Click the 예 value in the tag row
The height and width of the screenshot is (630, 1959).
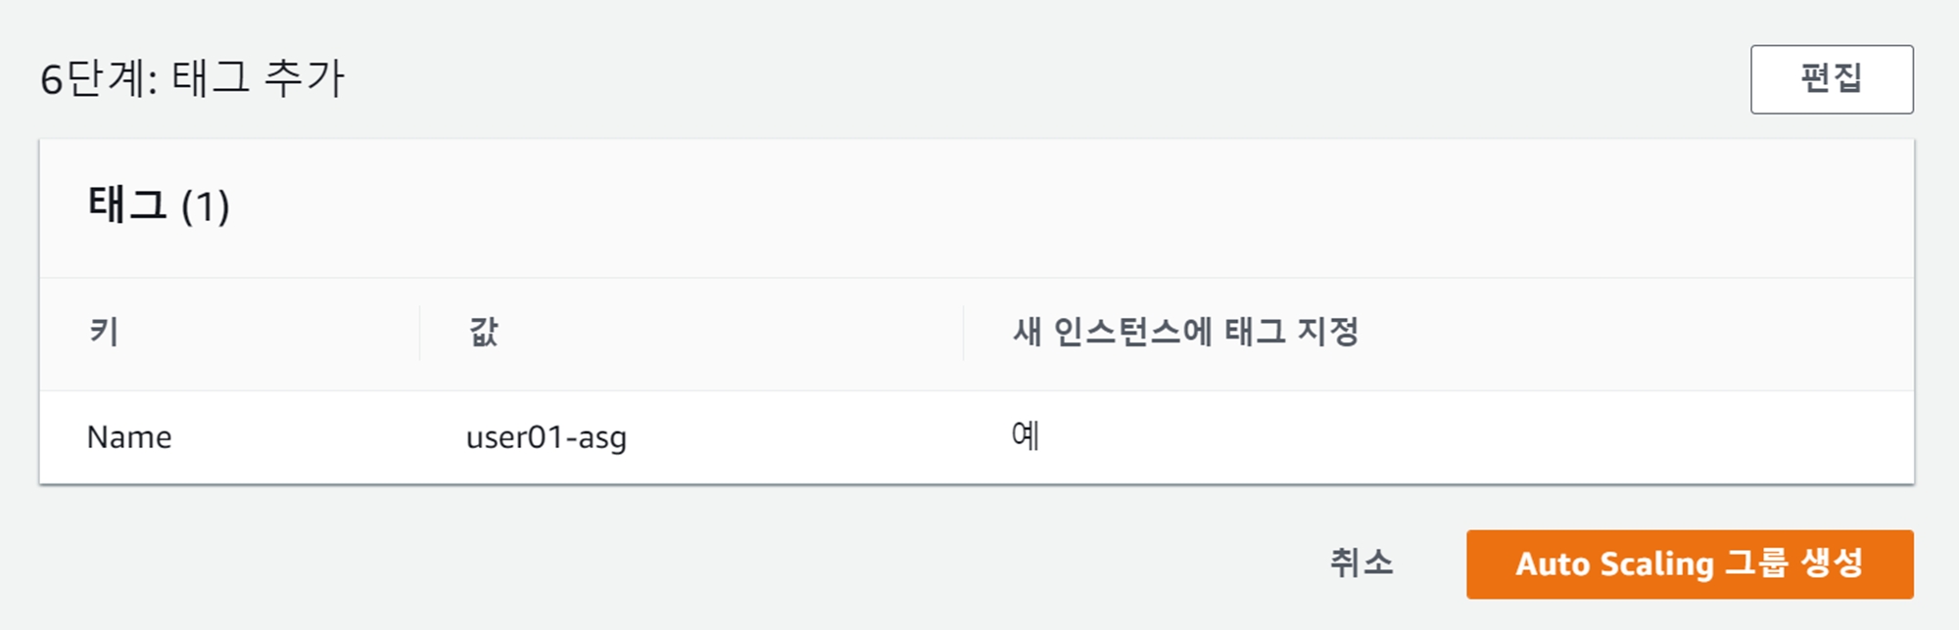click(1025, 435)
